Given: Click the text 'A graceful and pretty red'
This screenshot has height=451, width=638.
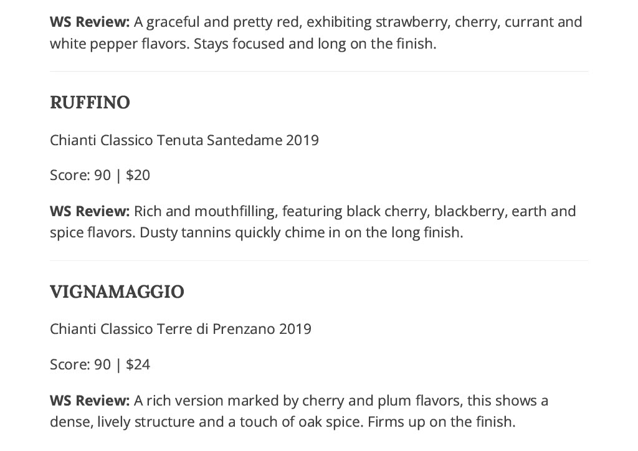Looking at the screenshot, I should coord(218,22).
